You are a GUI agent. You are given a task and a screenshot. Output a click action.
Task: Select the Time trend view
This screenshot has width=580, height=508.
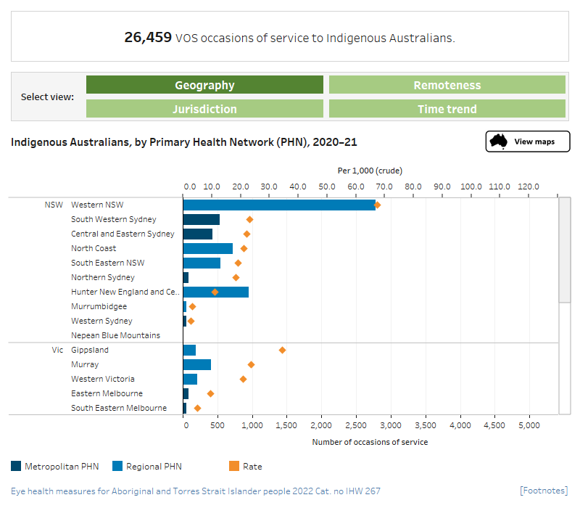click(x=447, y=109)
